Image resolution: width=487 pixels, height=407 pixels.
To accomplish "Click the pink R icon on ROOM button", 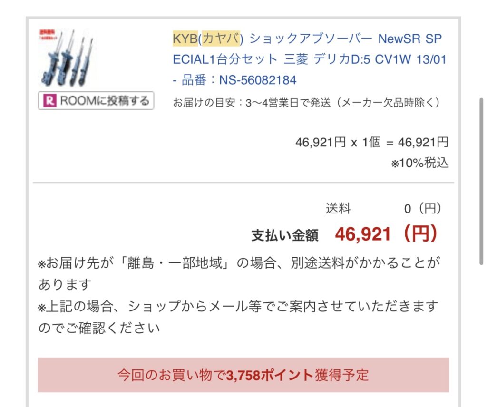I will point(50,101).
